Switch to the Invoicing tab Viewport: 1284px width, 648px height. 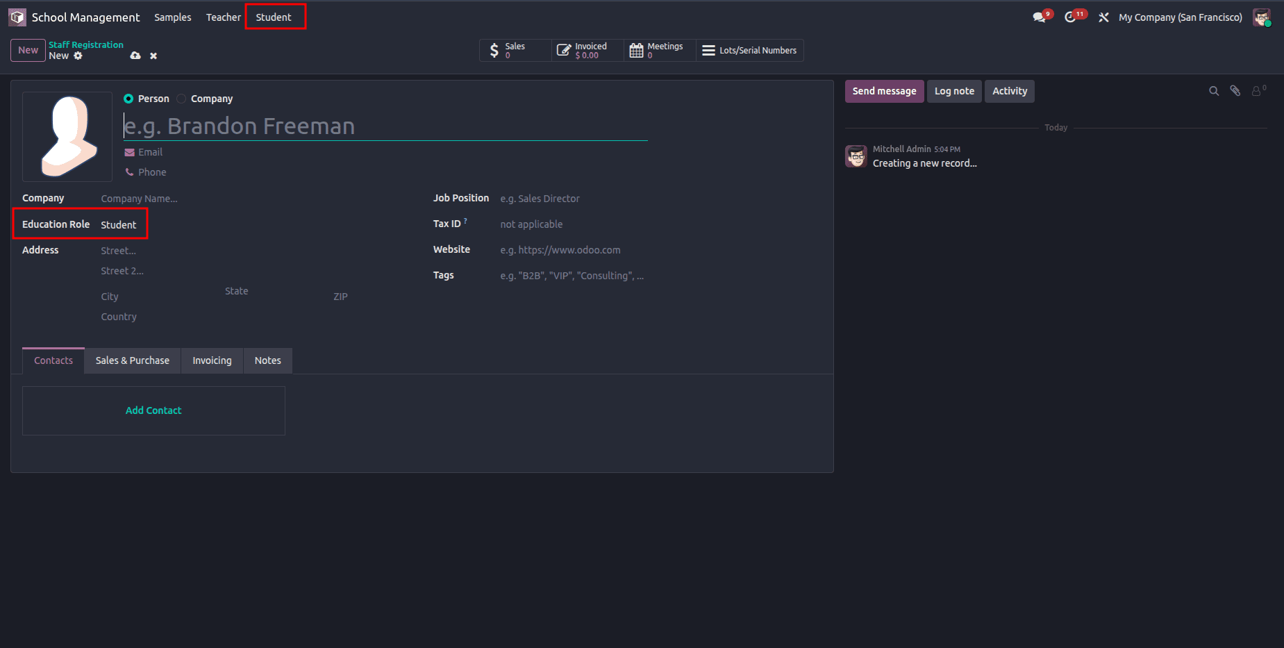click(x=212, y=360)
